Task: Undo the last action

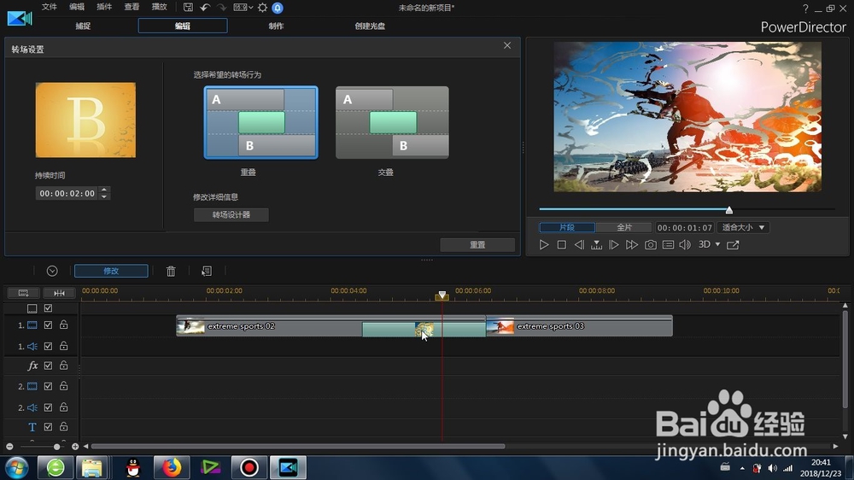Action: point(205,8)
